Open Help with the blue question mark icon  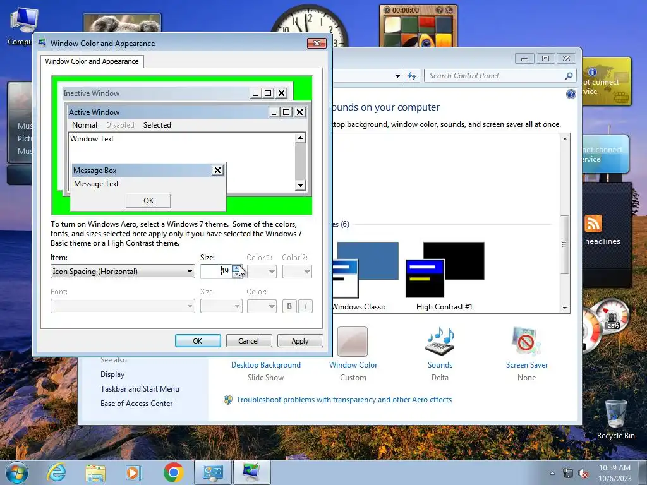571,94
